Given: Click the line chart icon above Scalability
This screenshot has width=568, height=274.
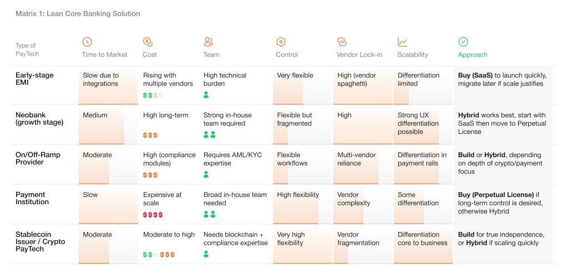Looking at the screenshot, I should (x=403, y=42).
